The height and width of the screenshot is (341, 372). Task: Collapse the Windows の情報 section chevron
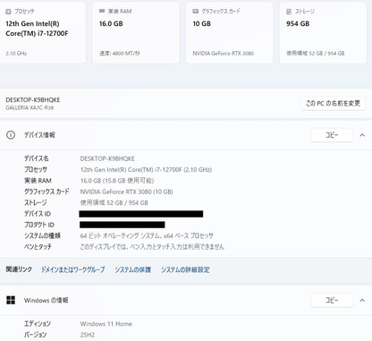click(x=362, y=300)
